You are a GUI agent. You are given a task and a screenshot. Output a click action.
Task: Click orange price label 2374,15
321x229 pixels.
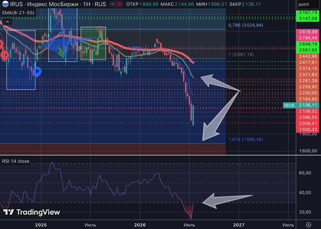point(308,69)
